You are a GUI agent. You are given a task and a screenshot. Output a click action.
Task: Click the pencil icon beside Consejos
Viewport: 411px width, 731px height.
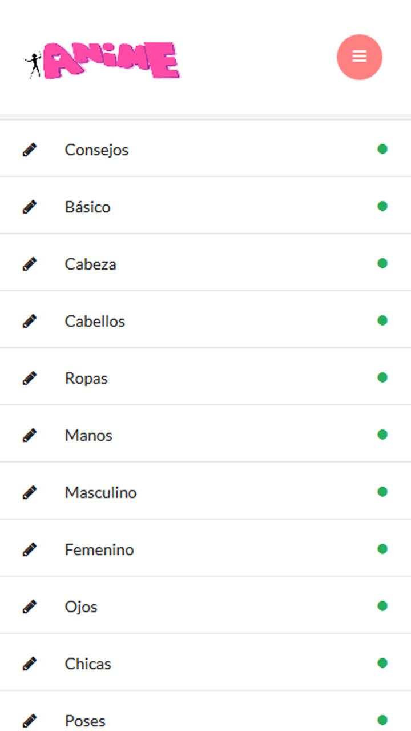point(30,150)
